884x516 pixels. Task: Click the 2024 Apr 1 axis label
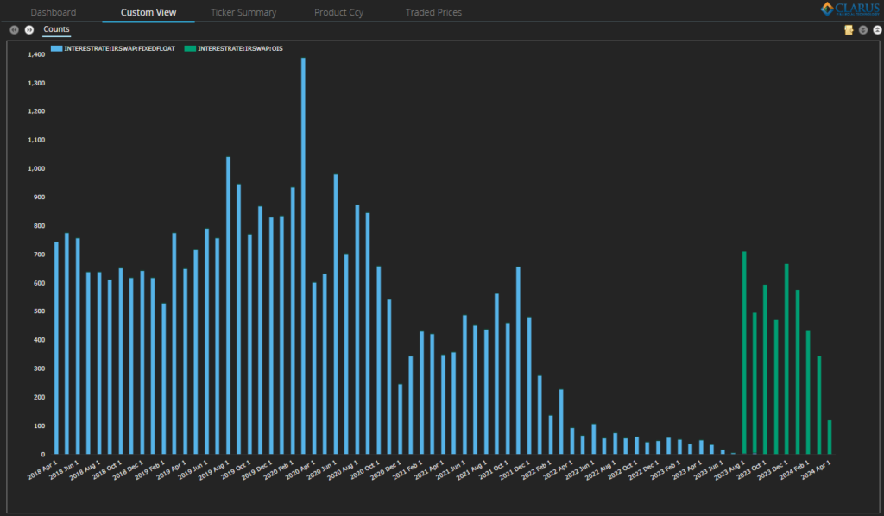point(816,469)
